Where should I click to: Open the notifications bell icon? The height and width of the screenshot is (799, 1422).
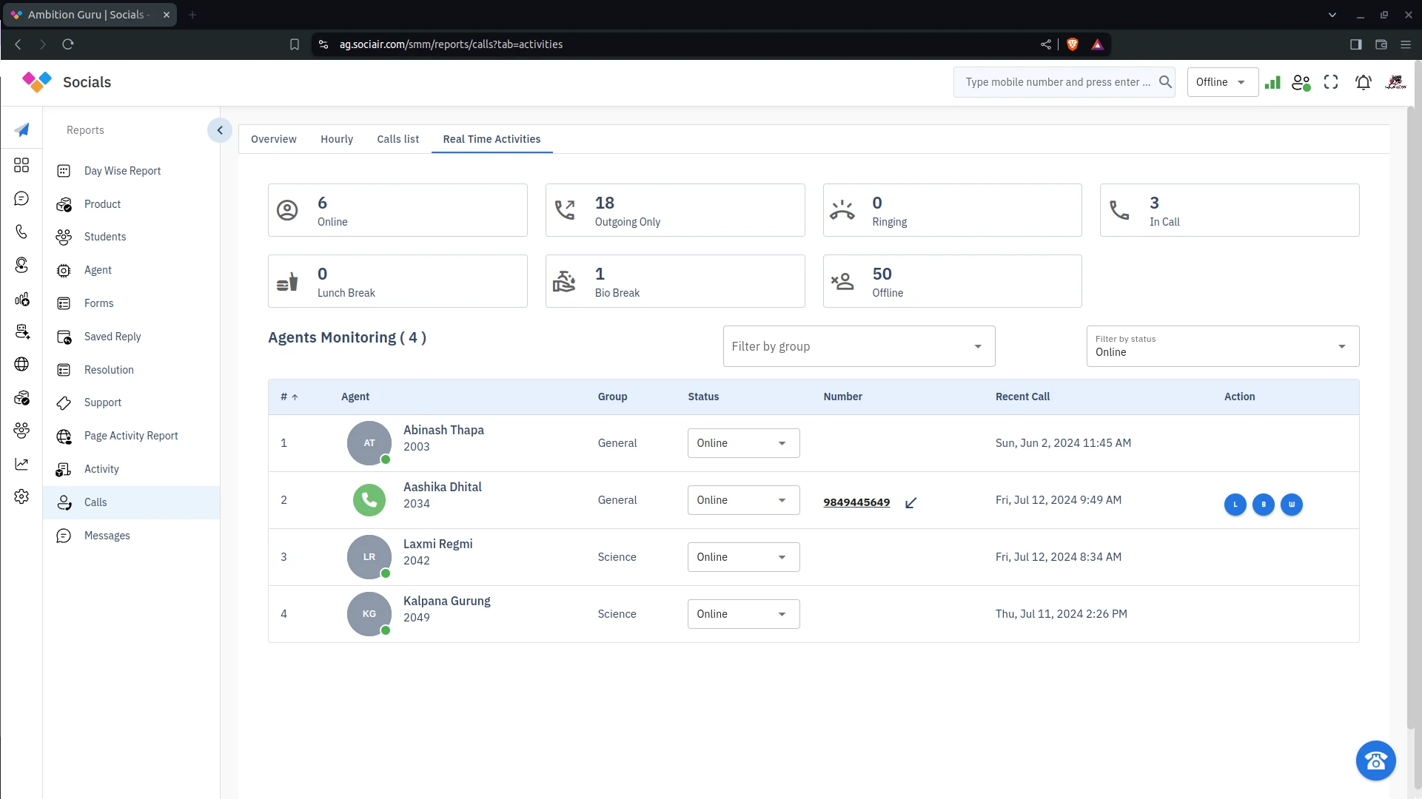tap(1364, 82)
